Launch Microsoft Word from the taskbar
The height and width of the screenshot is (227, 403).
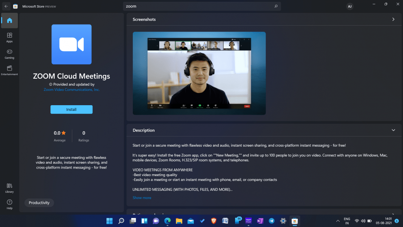(x=225, y=221)
